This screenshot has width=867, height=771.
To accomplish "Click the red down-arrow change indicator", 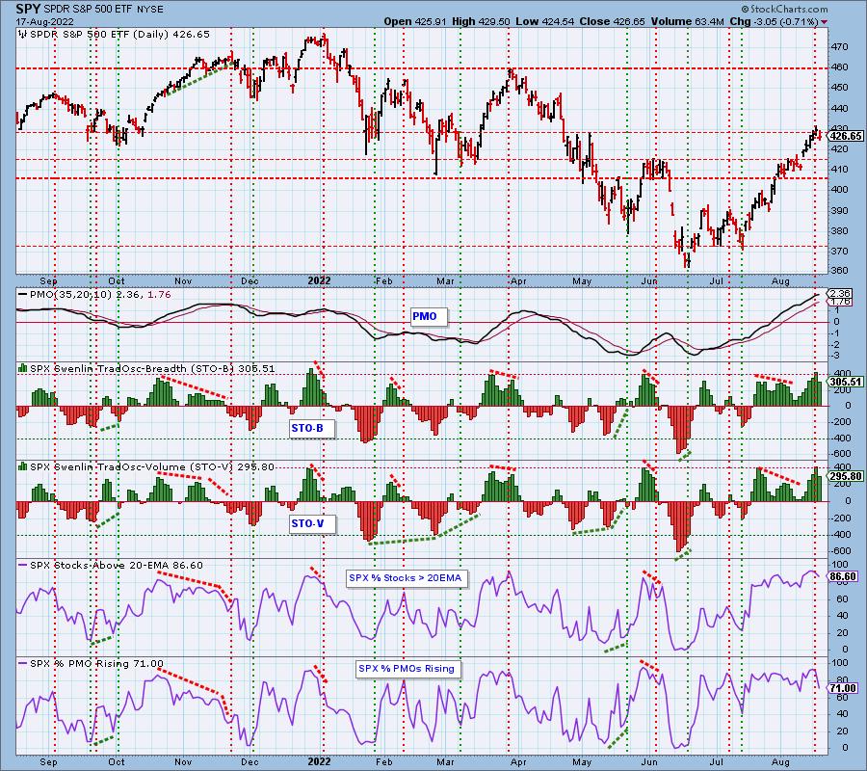I will click(825, 22).
